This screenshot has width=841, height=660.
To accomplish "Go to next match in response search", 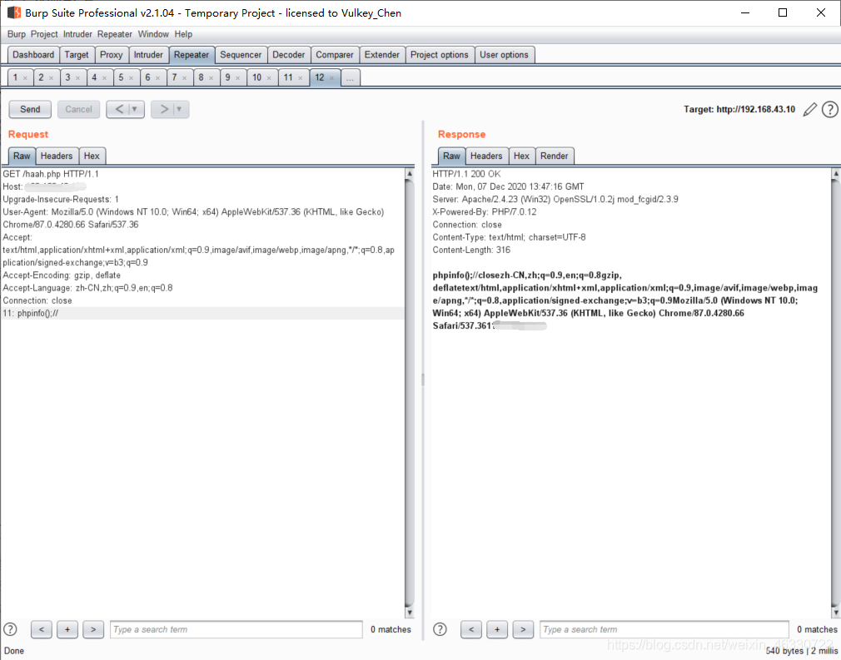I will (x=523, y=629).
